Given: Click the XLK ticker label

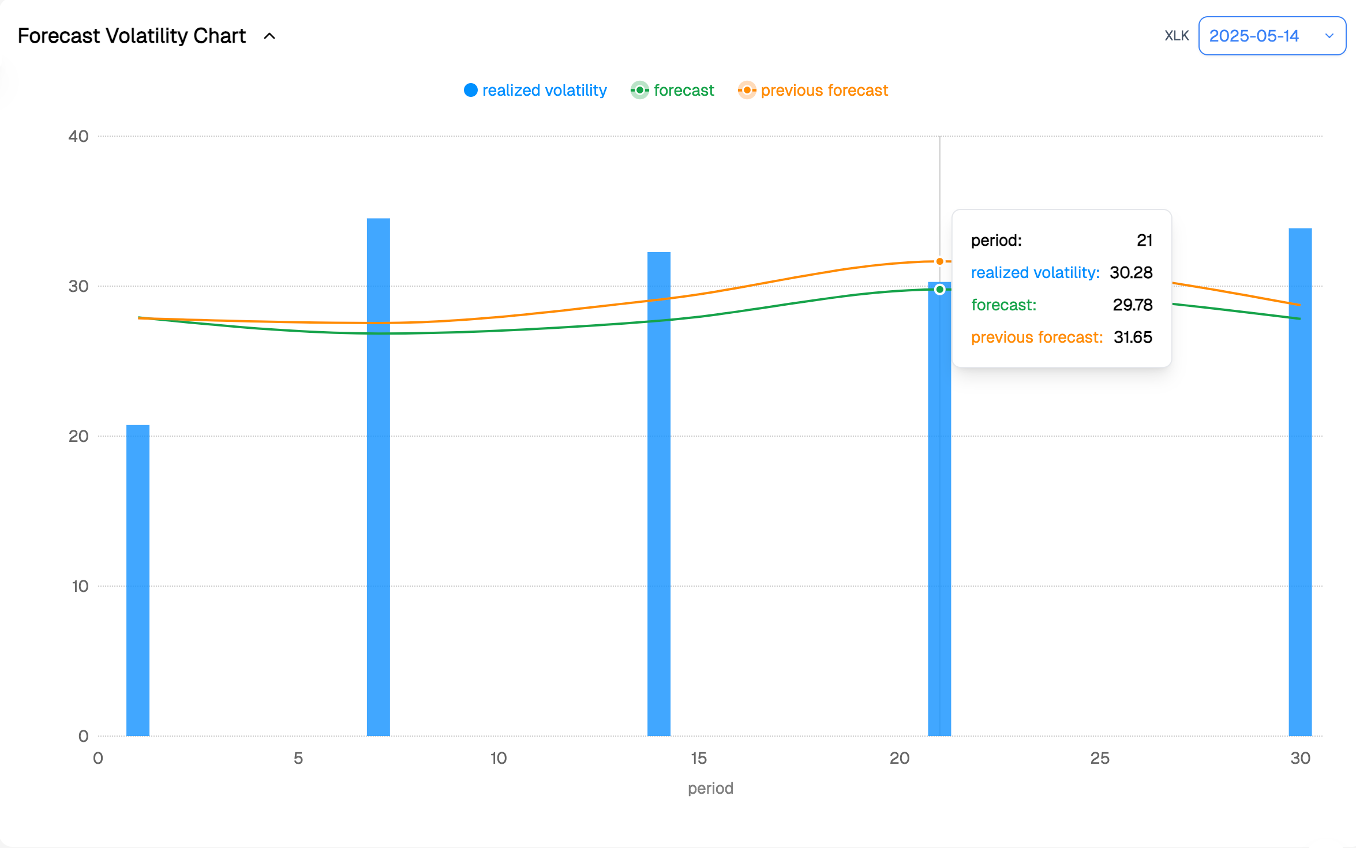Looking at the screenshot, I should pos(1176,36).
